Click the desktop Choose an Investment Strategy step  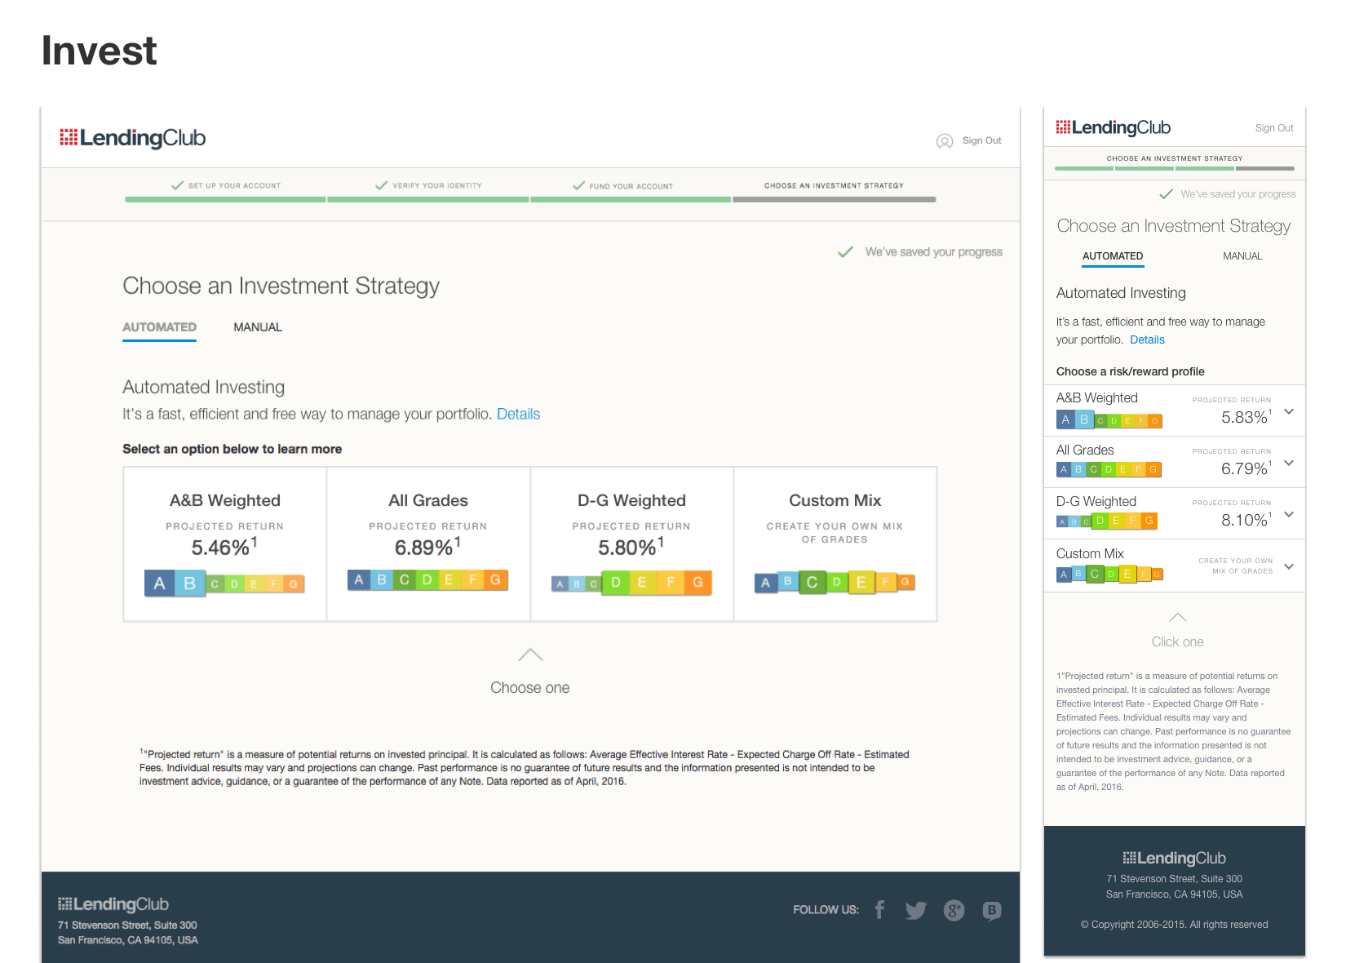(x=834, y=185)
